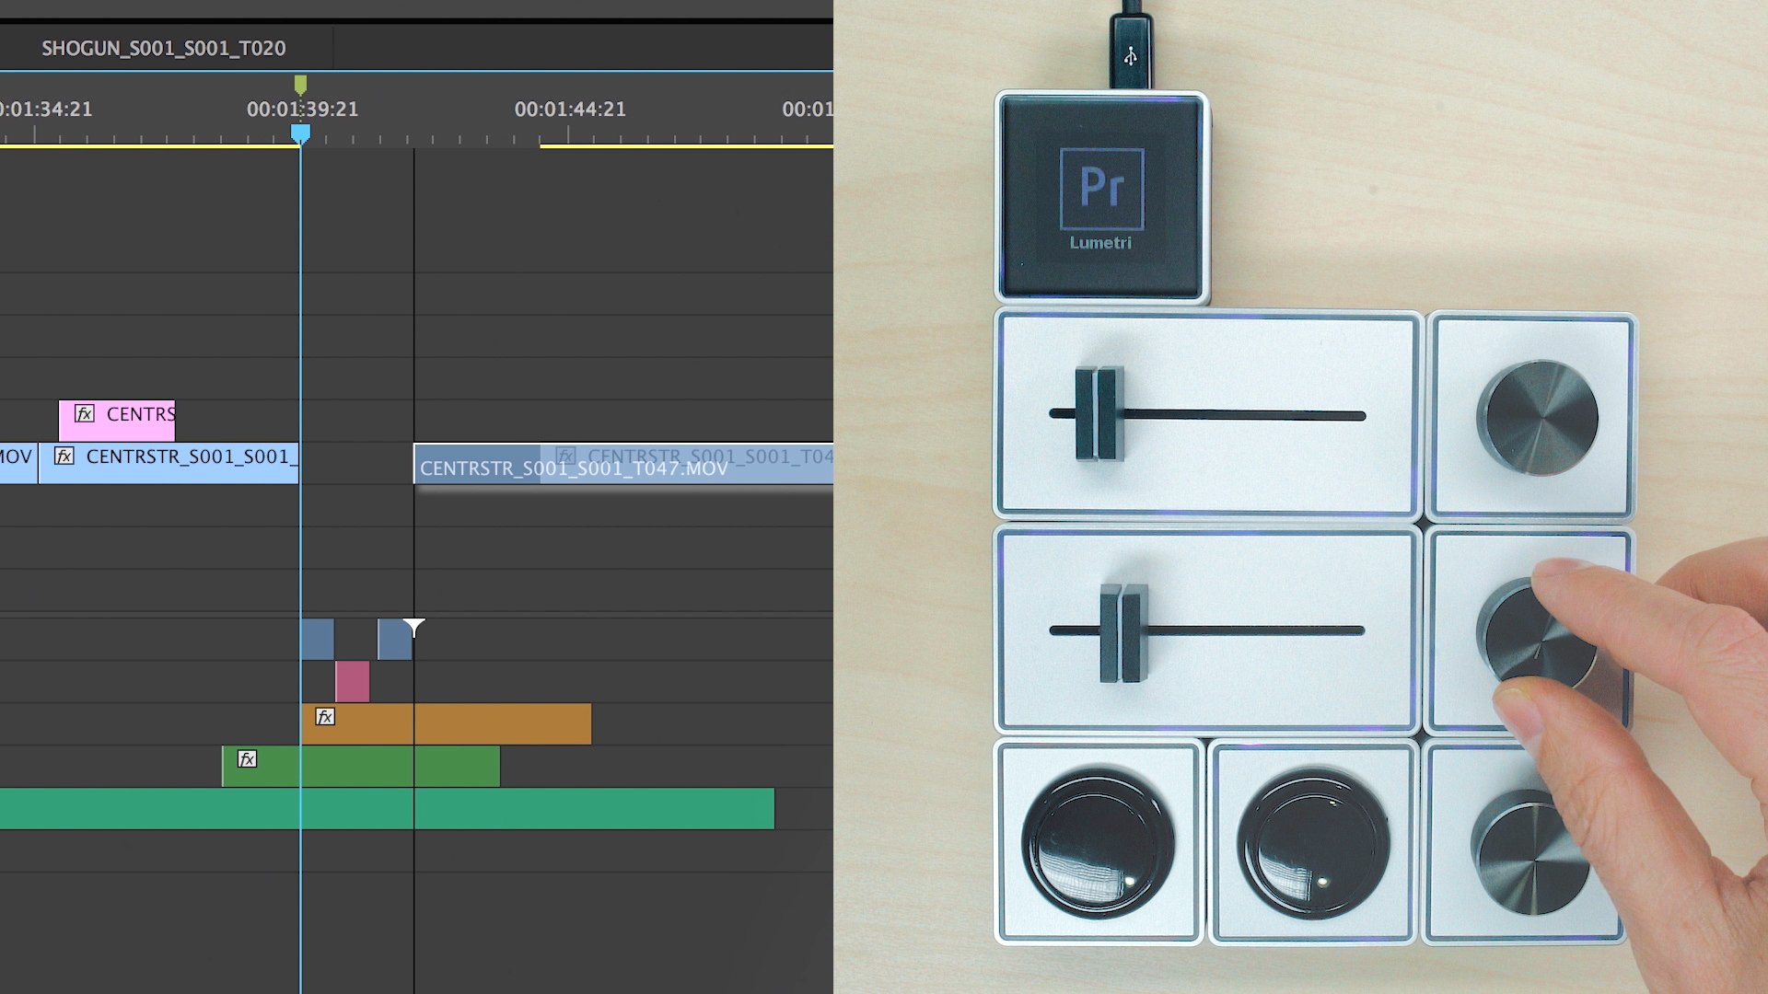
Task: Select the long teal audio clip
Action: [x=552, y=809]
